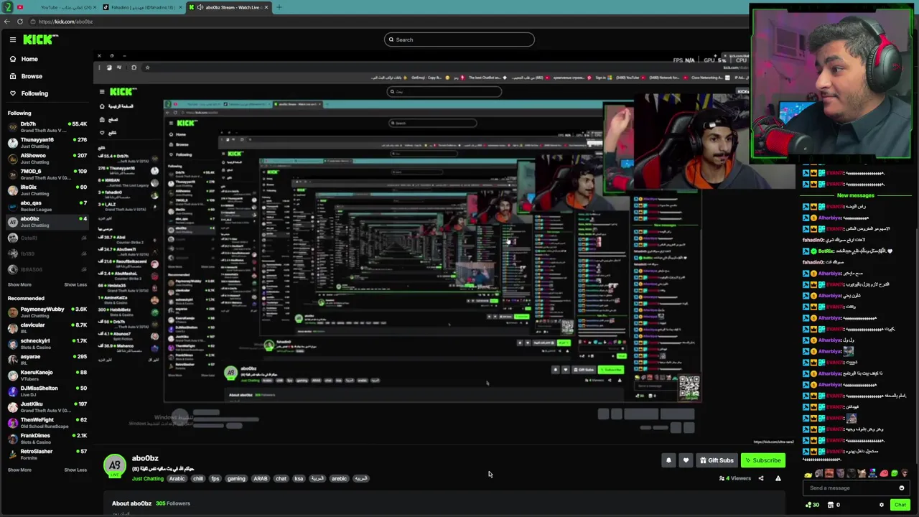Share the stream via share icon
Image resolution: width=919 pixels, height=517 pixels.
761,478
